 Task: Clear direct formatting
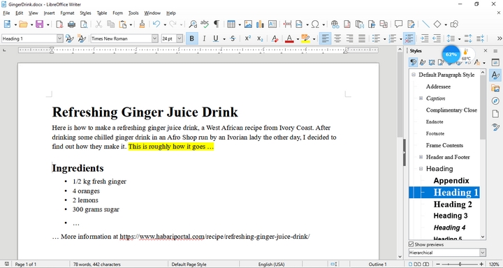coord(275,39)
